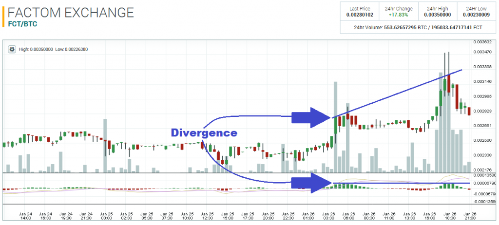Click time label Jan 25 00:00
Viewport: 499px width, 225px height.
(106, 216)
